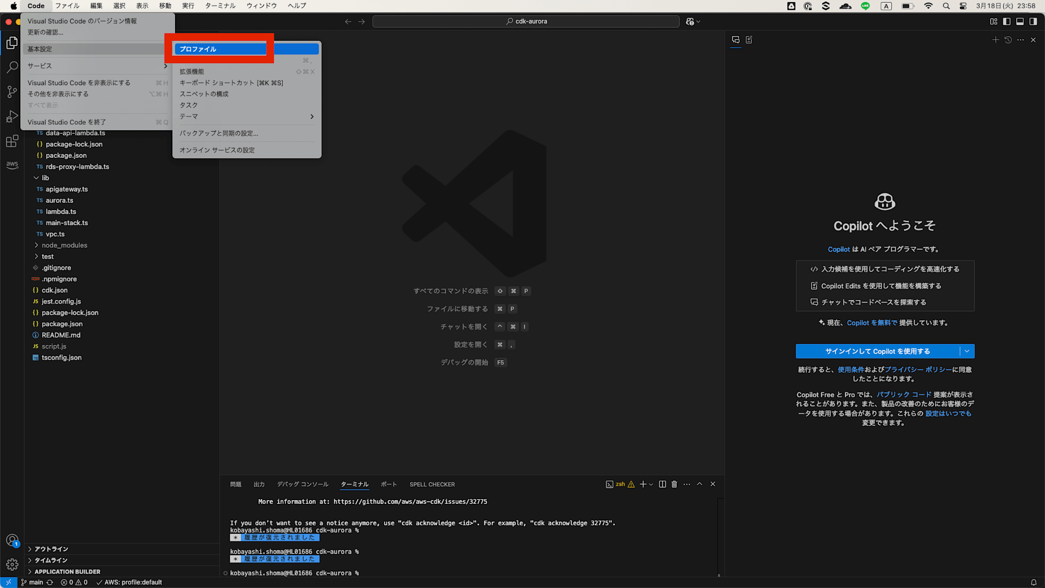Toggle the secondary side bar
The width and height of the screenshot is (1045, 588).
[x=1033, y=21]
